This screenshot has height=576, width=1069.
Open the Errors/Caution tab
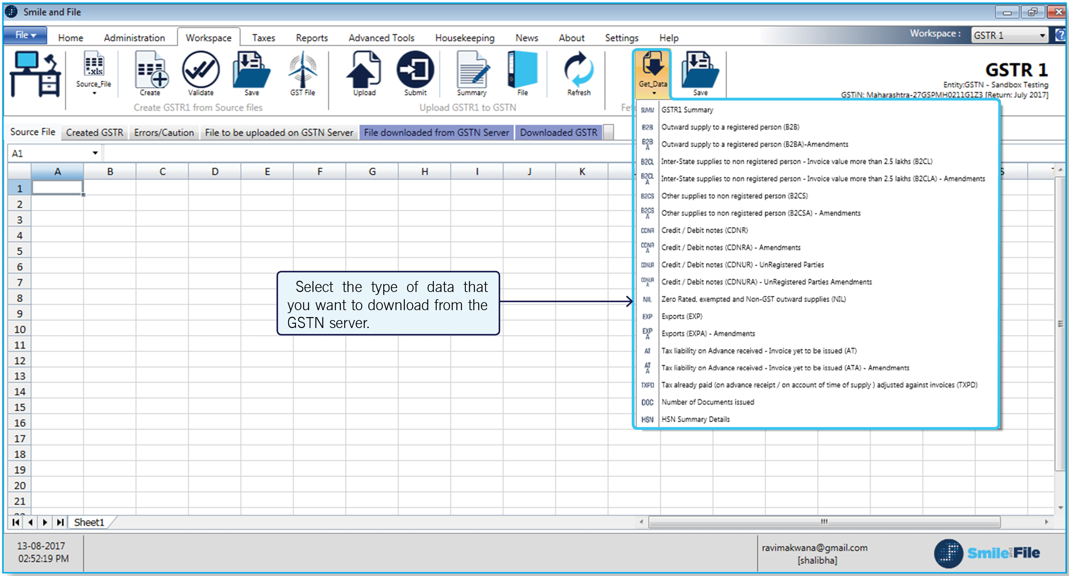(x=164, y=132)
